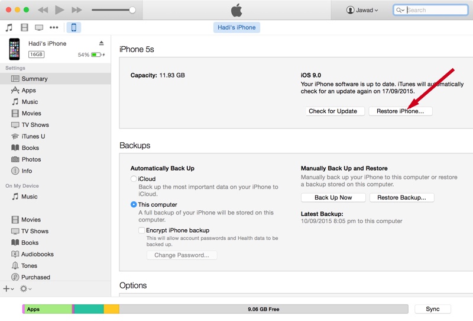Select iCloud backup radio button
Image resolution: width=473 pixels, height=321 pixels.
[134, 179]
